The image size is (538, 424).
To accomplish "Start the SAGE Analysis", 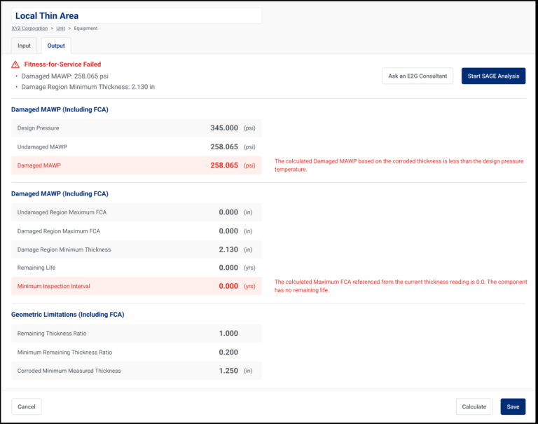I will 493,76.
